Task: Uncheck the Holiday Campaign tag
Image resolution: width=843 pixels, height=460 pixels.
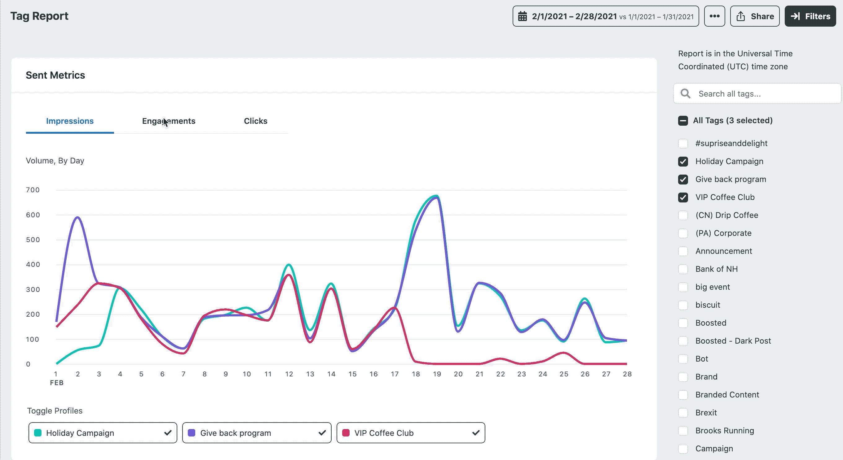Action: tap(683, 161)
